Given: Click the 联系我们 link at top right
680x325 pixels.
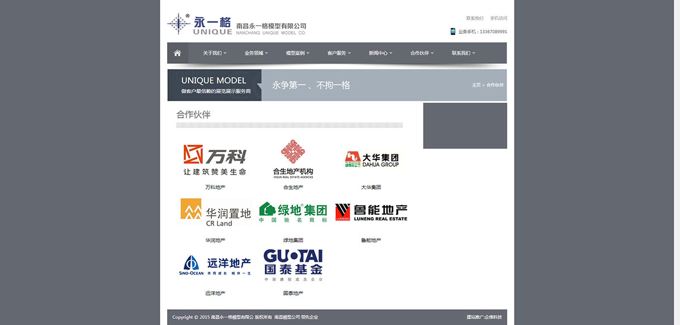Looking at the screenshot, I should [475, 18].
